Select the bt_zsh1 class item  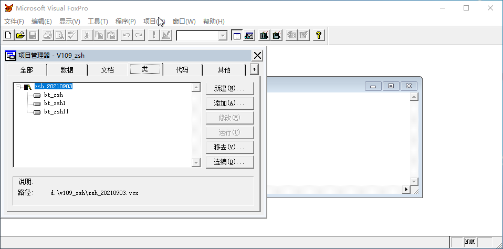(x=55, y=103)
